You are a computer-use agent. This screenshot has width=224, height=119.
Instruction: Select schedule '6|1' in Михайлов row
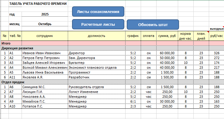tap(133, 101)
